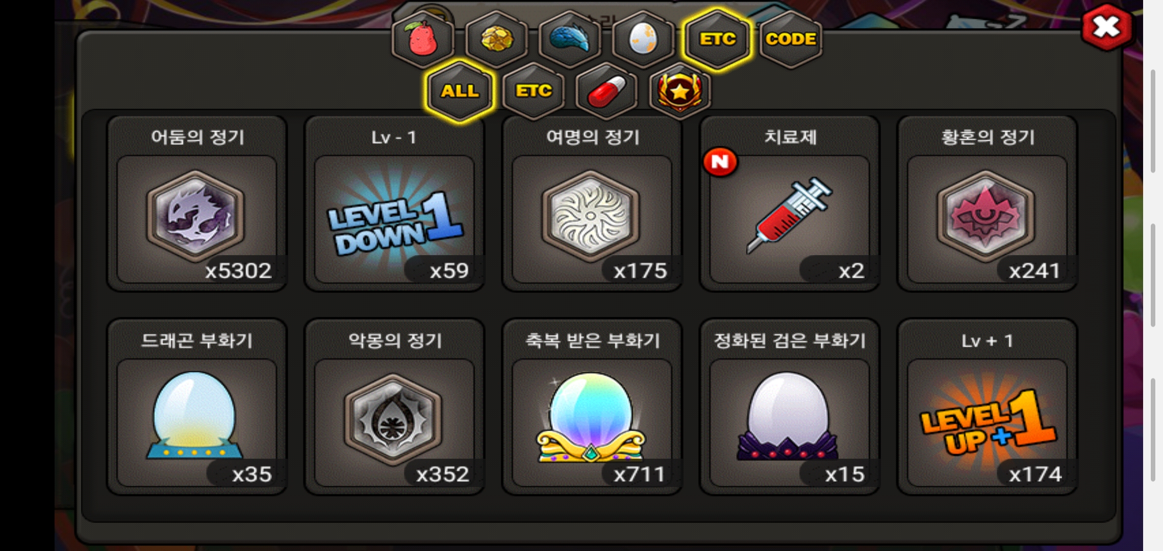1163x551 pixels.
Task: Filter by gold star badge items
Action: (x=680, y=91)
